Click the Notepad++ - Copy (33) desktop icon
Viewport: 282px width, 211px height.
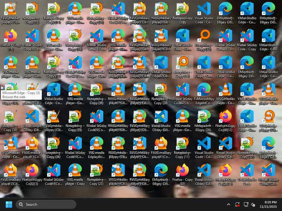[x=11, y=121]
